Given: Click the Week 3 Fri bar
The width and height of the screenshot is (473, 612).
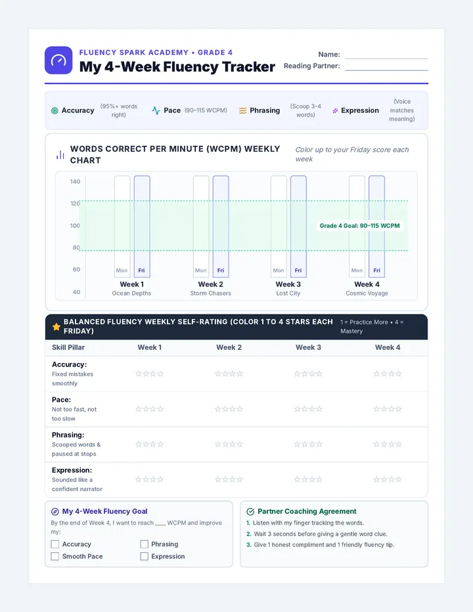Looking at the screenshot, I should pyautogui.click(x=298, y=227).
